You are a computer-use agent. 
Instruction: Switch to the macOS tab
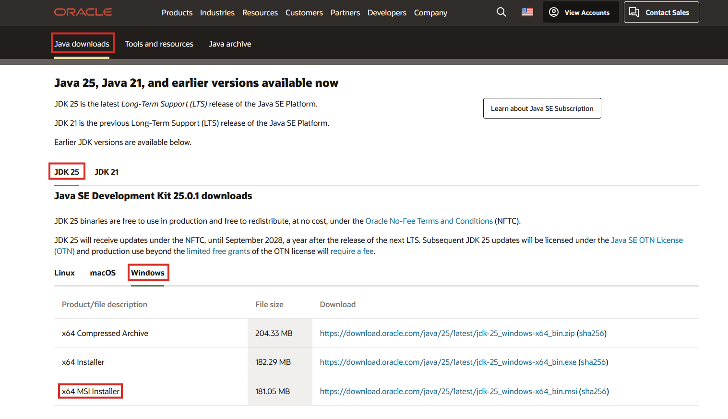pos(103,273)
